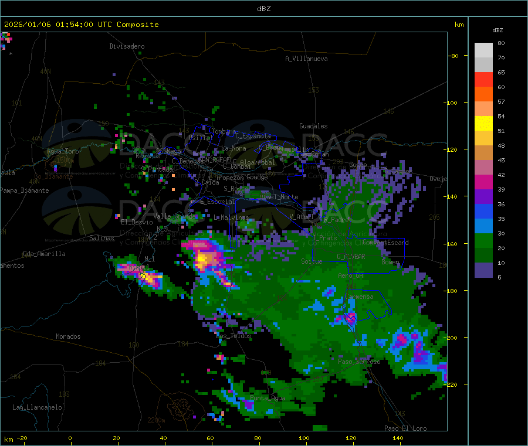Click the Los_Toldos location label
The width and height of the screenshot is (528, 446).
(x=233, y=336)
